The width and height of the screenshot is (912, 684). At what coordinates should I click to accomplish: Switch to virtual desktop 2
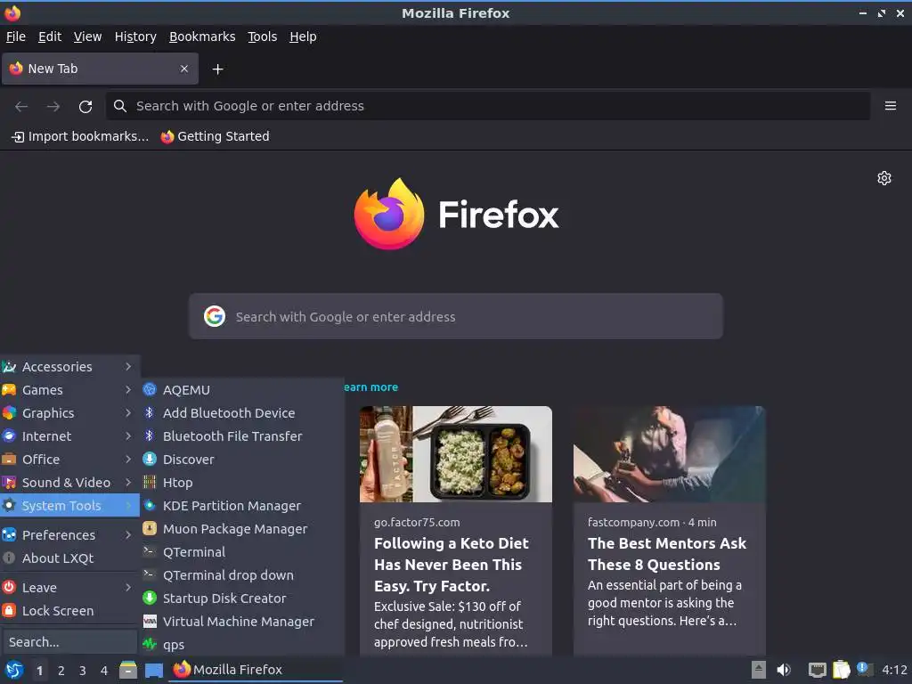tap(61, 671)
